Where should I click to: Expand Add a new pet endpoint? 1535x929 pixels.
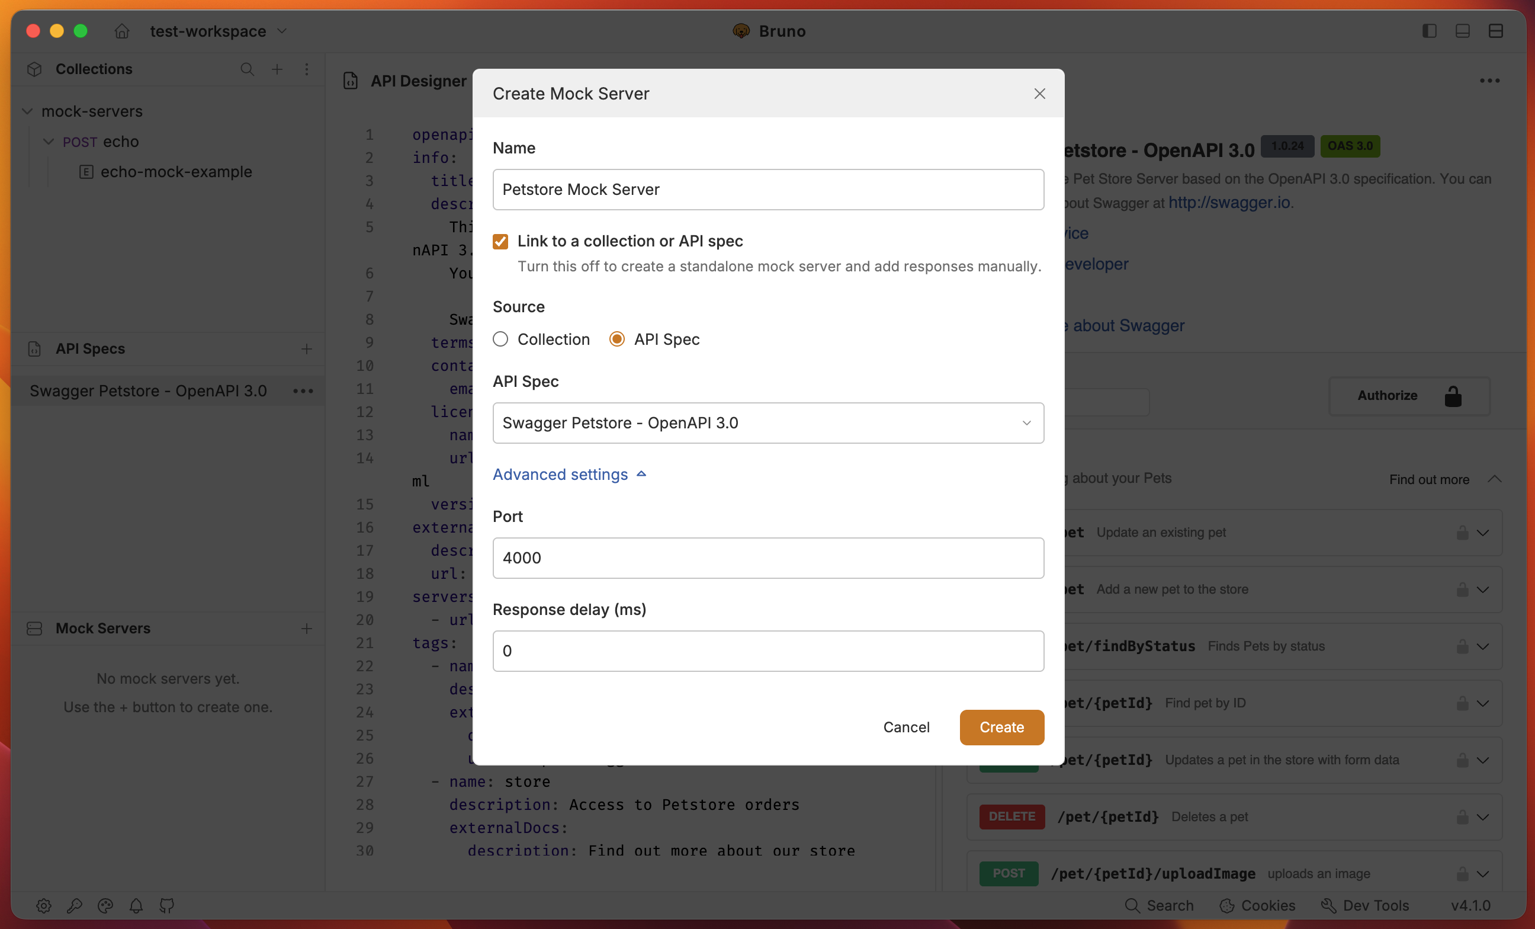tap(1483, 590)
